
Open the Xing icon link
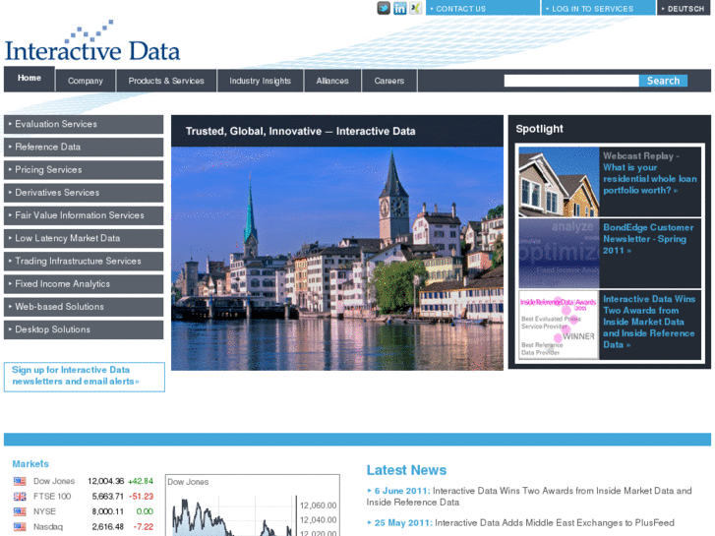pyautogui.click(x=415, y=8)
